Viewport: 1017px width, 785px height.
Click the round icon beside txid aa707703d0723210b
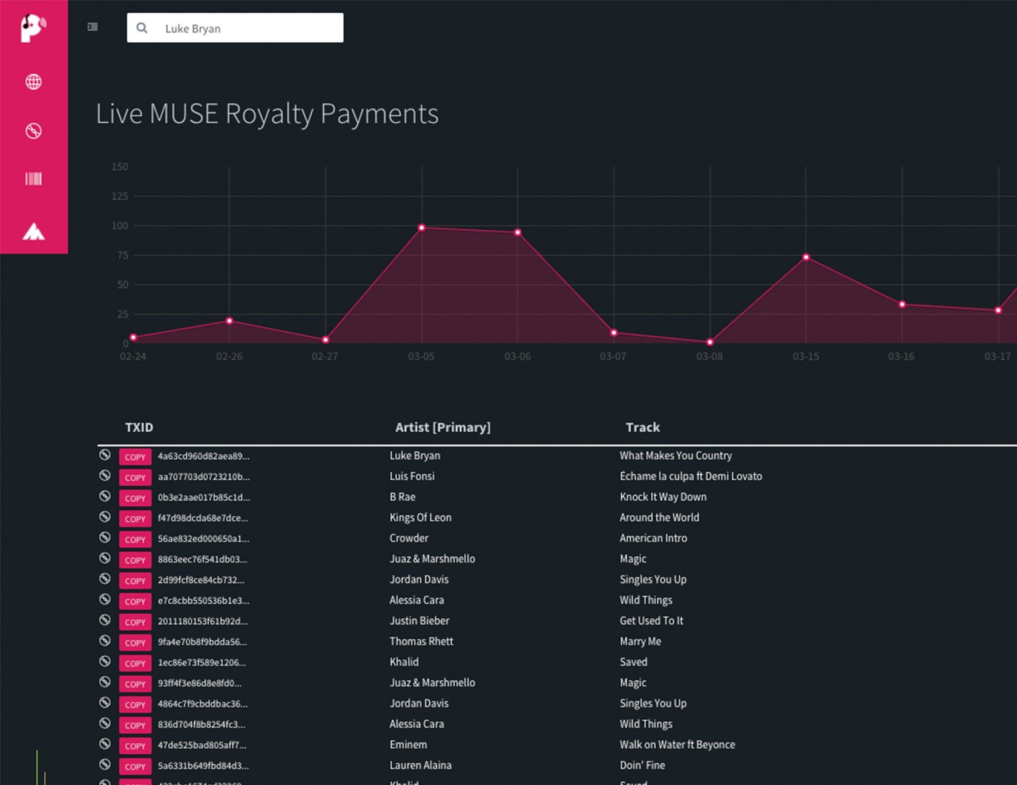point(105,475)
